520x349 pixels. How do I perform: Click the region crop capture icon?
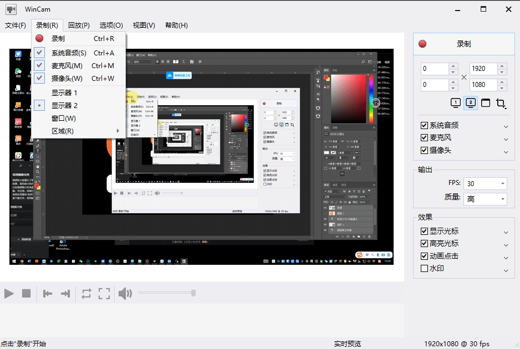tap(502, 103)
